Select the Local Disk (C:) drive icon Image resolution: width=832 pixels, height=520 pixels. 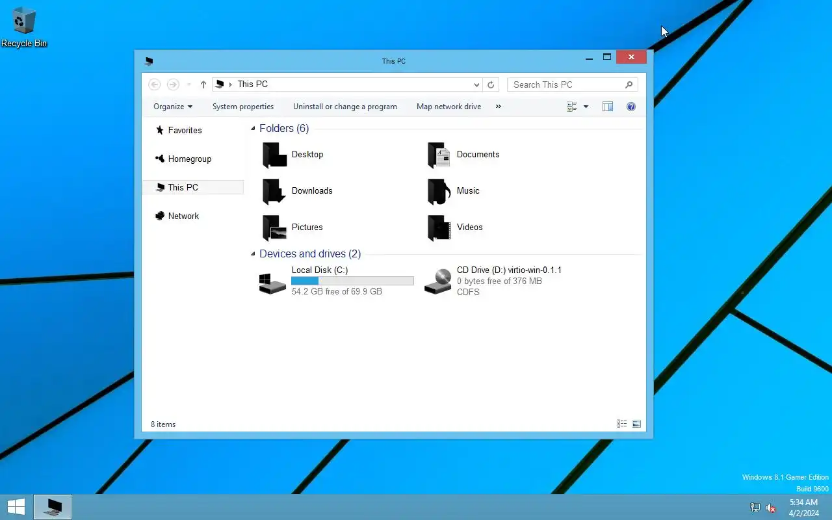(272, 282)
